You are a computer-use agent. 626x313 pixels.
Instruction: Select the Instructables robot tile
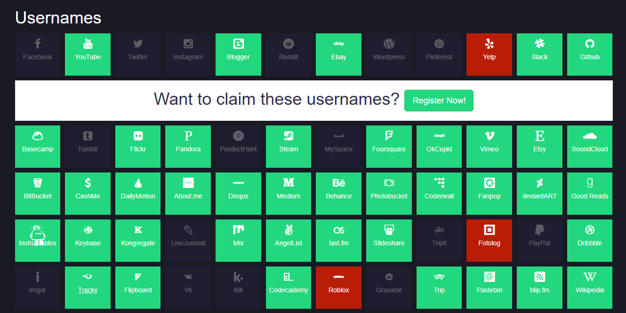pyautogui.click(x=38, y=241)
